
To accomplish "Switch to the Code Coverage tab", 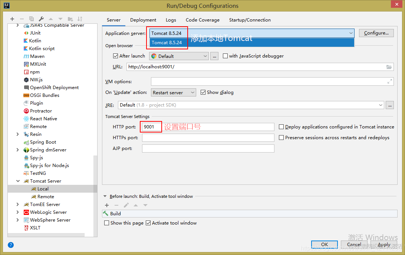I will pyautogui.click(x=202, y=20).
